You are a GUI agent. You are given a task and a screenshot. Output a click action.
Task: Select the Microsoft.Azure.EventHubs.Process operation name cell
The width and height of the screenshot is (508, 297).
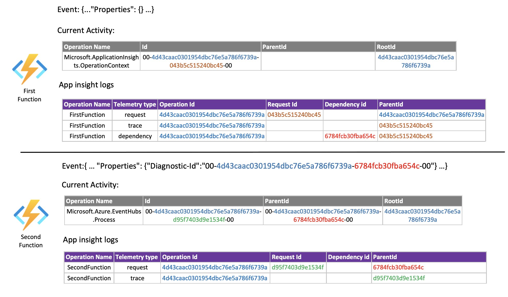pyautogui.click(x=104, y=216)
